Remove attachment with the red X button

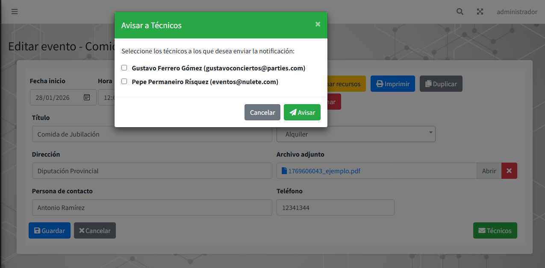click(509, 171)
